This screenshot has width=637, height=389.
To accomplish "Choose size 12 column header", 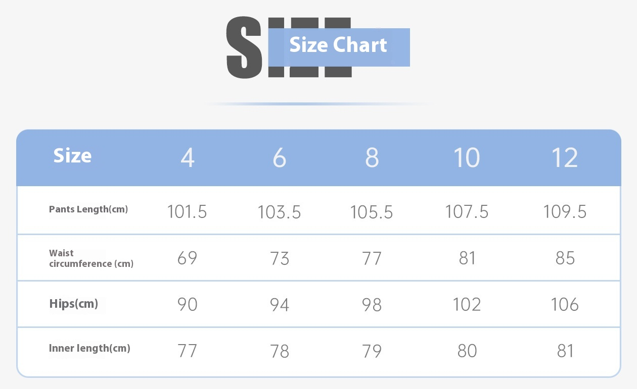I will tap(565, 158).
